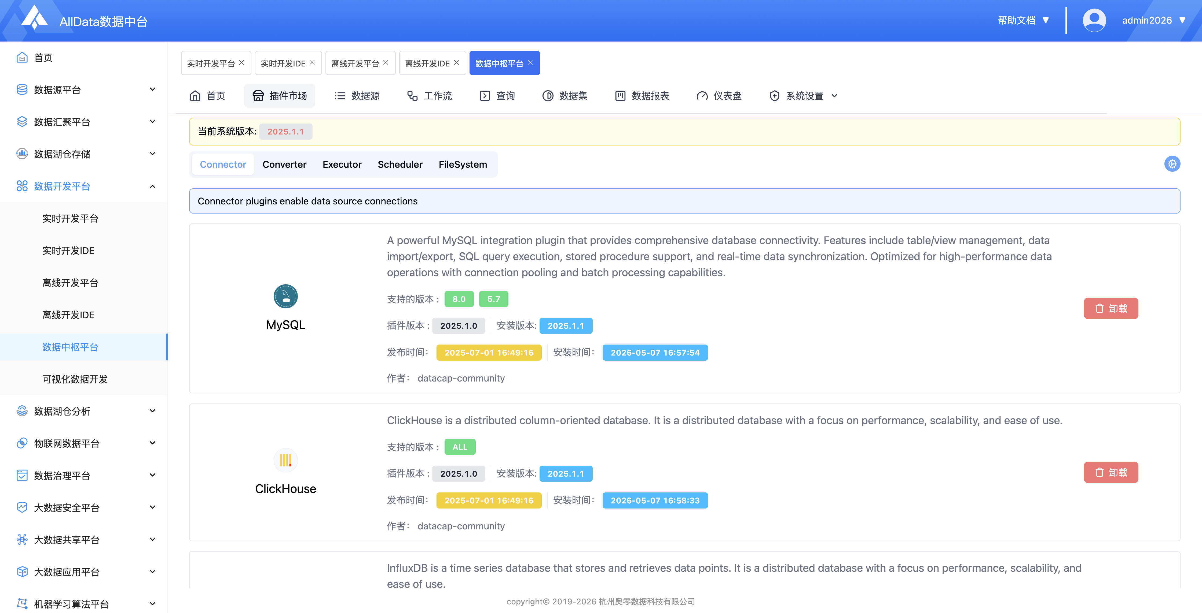Expand 大数据安全平台 chevron in sidebar
Image resolution: width=1202 pixels, height=613 pixels.
[153, 507]
